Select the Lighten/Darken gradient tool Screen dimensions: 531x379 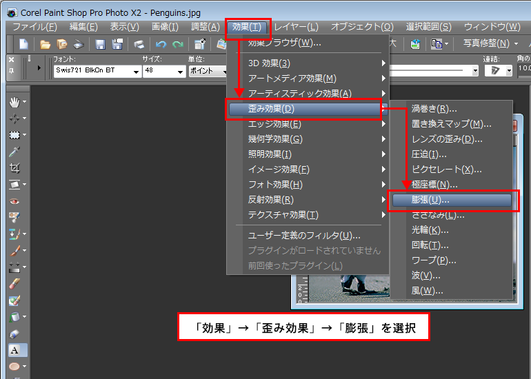pos(14,267)
